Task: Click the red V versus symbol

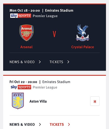Action: click(x=54, y=34)
